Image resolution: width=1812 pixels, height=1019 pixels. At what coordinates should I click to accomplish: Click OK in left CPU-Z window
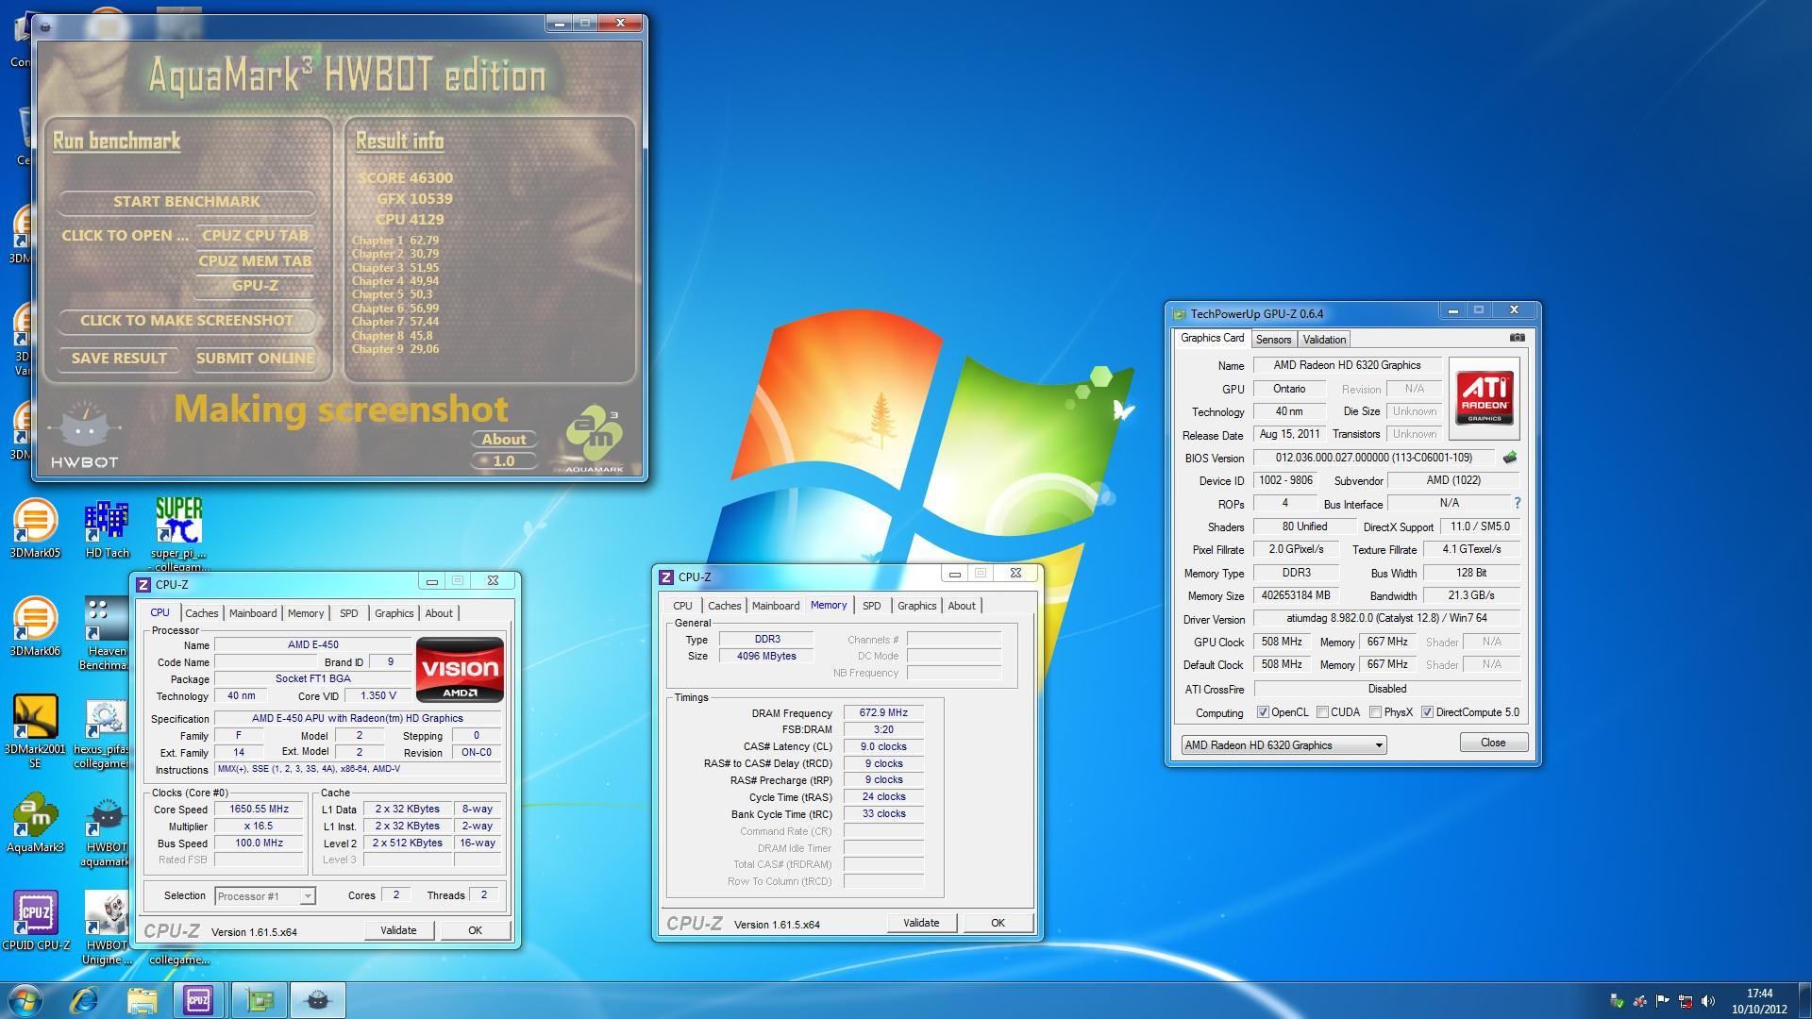475,930
